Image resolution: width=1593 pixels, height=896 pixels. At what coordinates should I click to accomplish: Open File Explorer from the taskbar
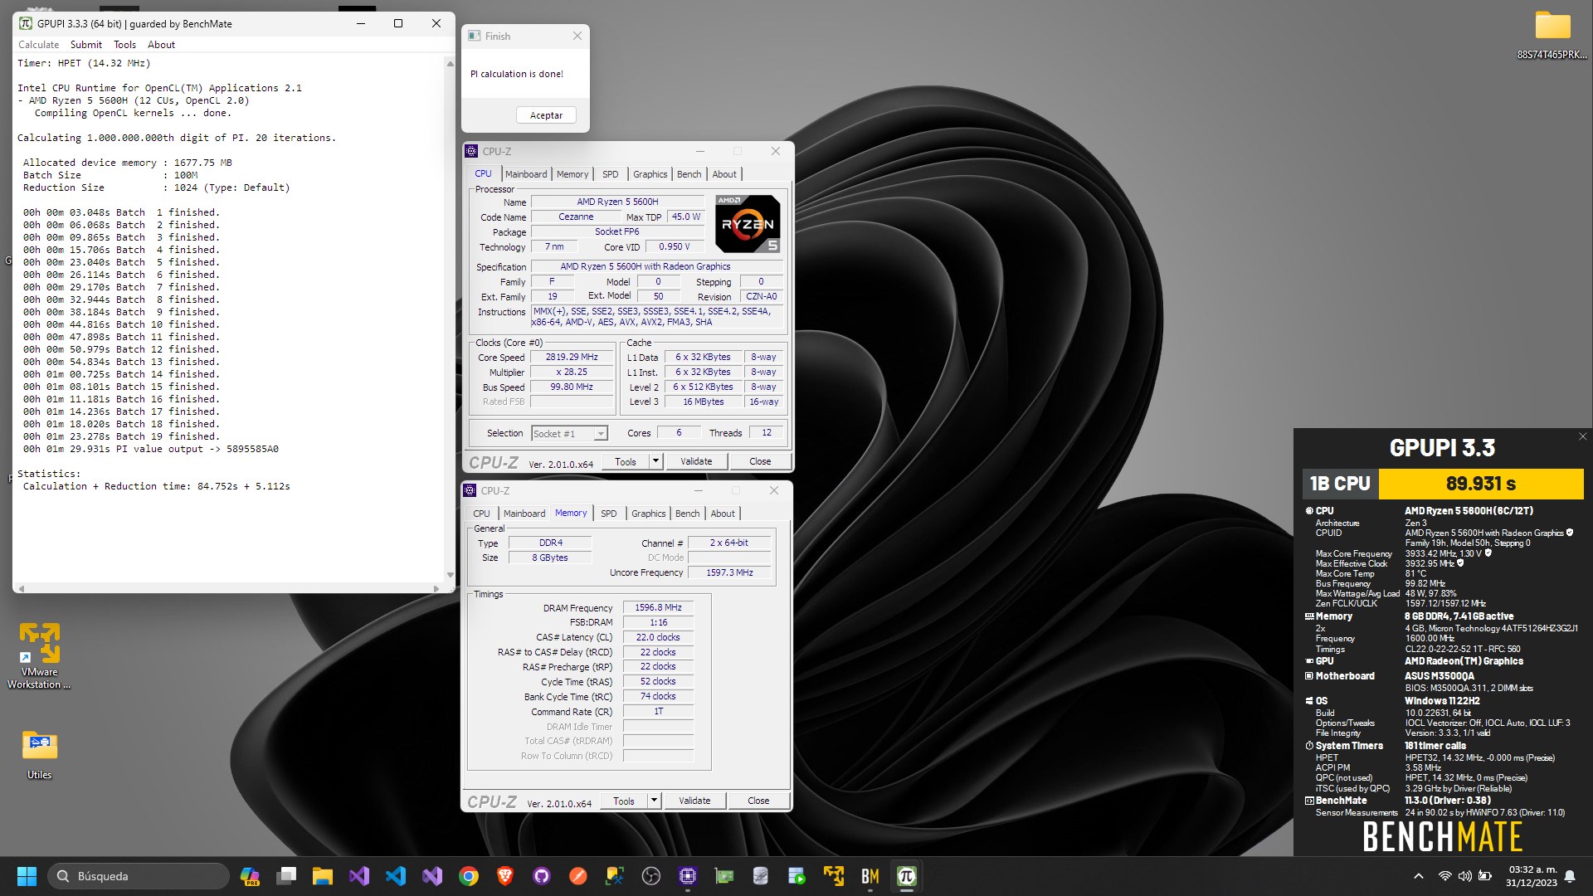pyautogui.click(x=322, y=876)
